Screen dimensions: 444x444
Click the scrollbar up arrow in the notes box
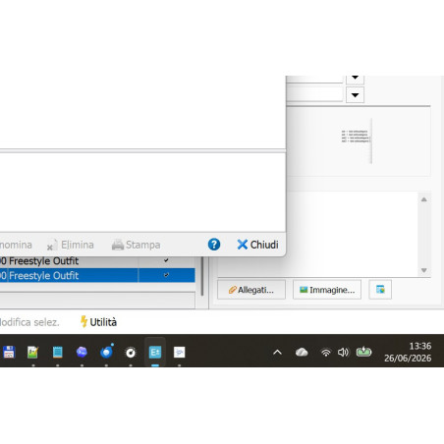click(424, 199)
